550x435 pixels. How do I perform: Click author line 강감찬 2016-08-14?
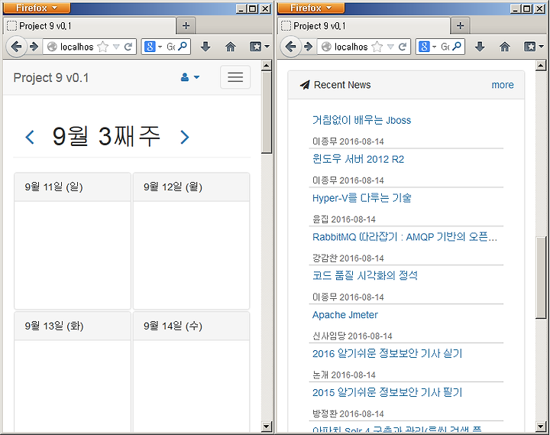(x=348, y=258)
